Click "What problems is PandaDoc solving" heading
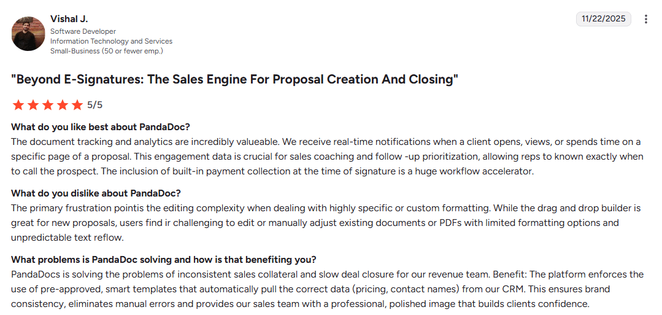 coord(164,260)
